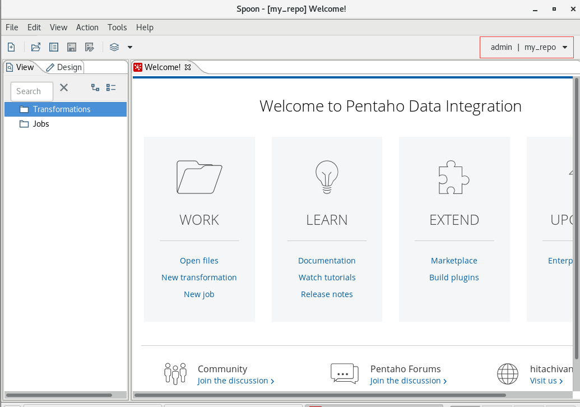Click the LEARN lightbulb icon
Screen dimensions: 580x407
click(x=327, y=177)
